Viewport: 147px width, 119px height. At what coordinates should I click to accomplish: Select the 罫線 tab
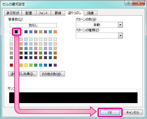pos(58,13)
